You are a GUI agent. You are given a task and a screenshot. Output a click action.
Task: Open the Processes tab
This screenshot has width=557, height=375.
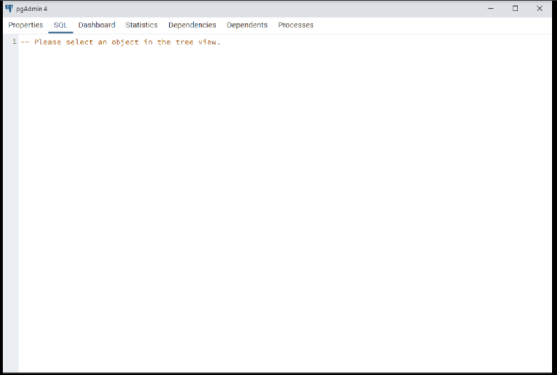point(295,25)
